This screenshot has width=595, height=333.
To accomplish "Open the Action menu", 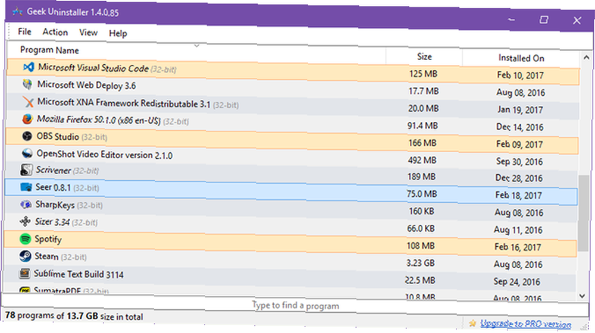I will click(55, 32).
